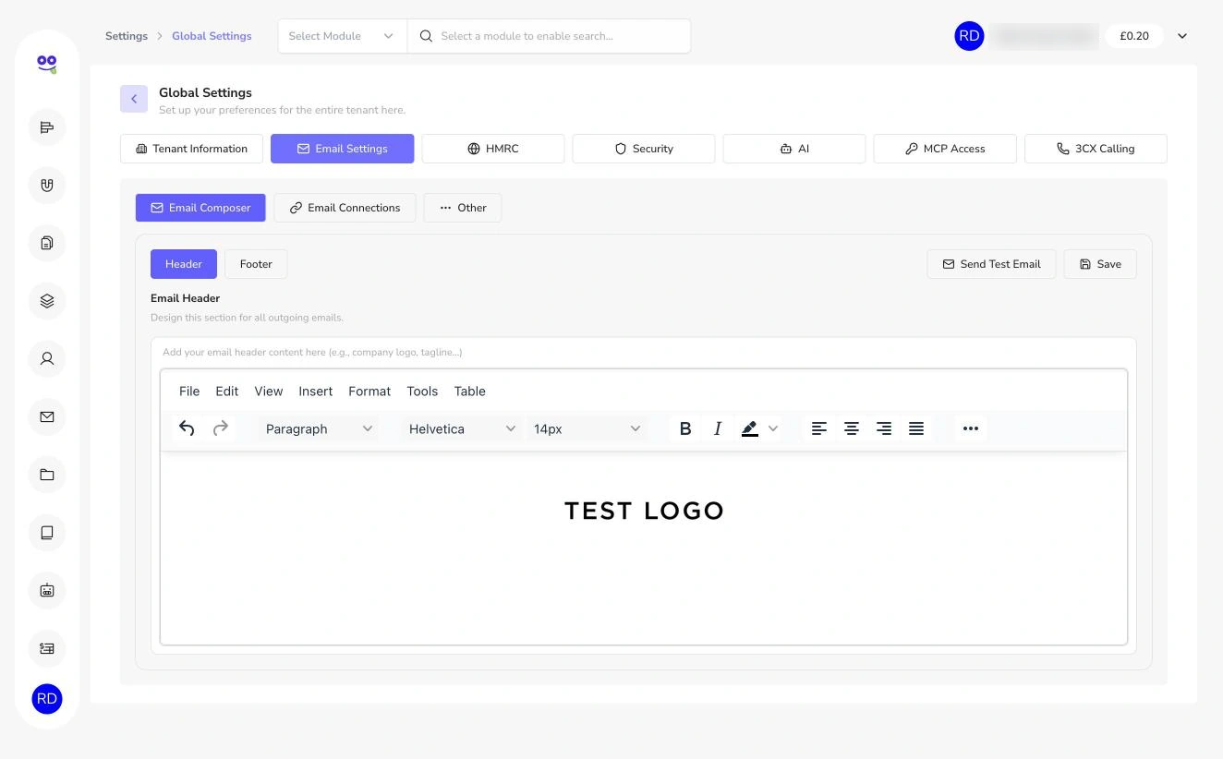Open the Helvetica font family dropdown
Image resolution: width=1223 pixels, height=759 pixels.
[x=461, y=428]
